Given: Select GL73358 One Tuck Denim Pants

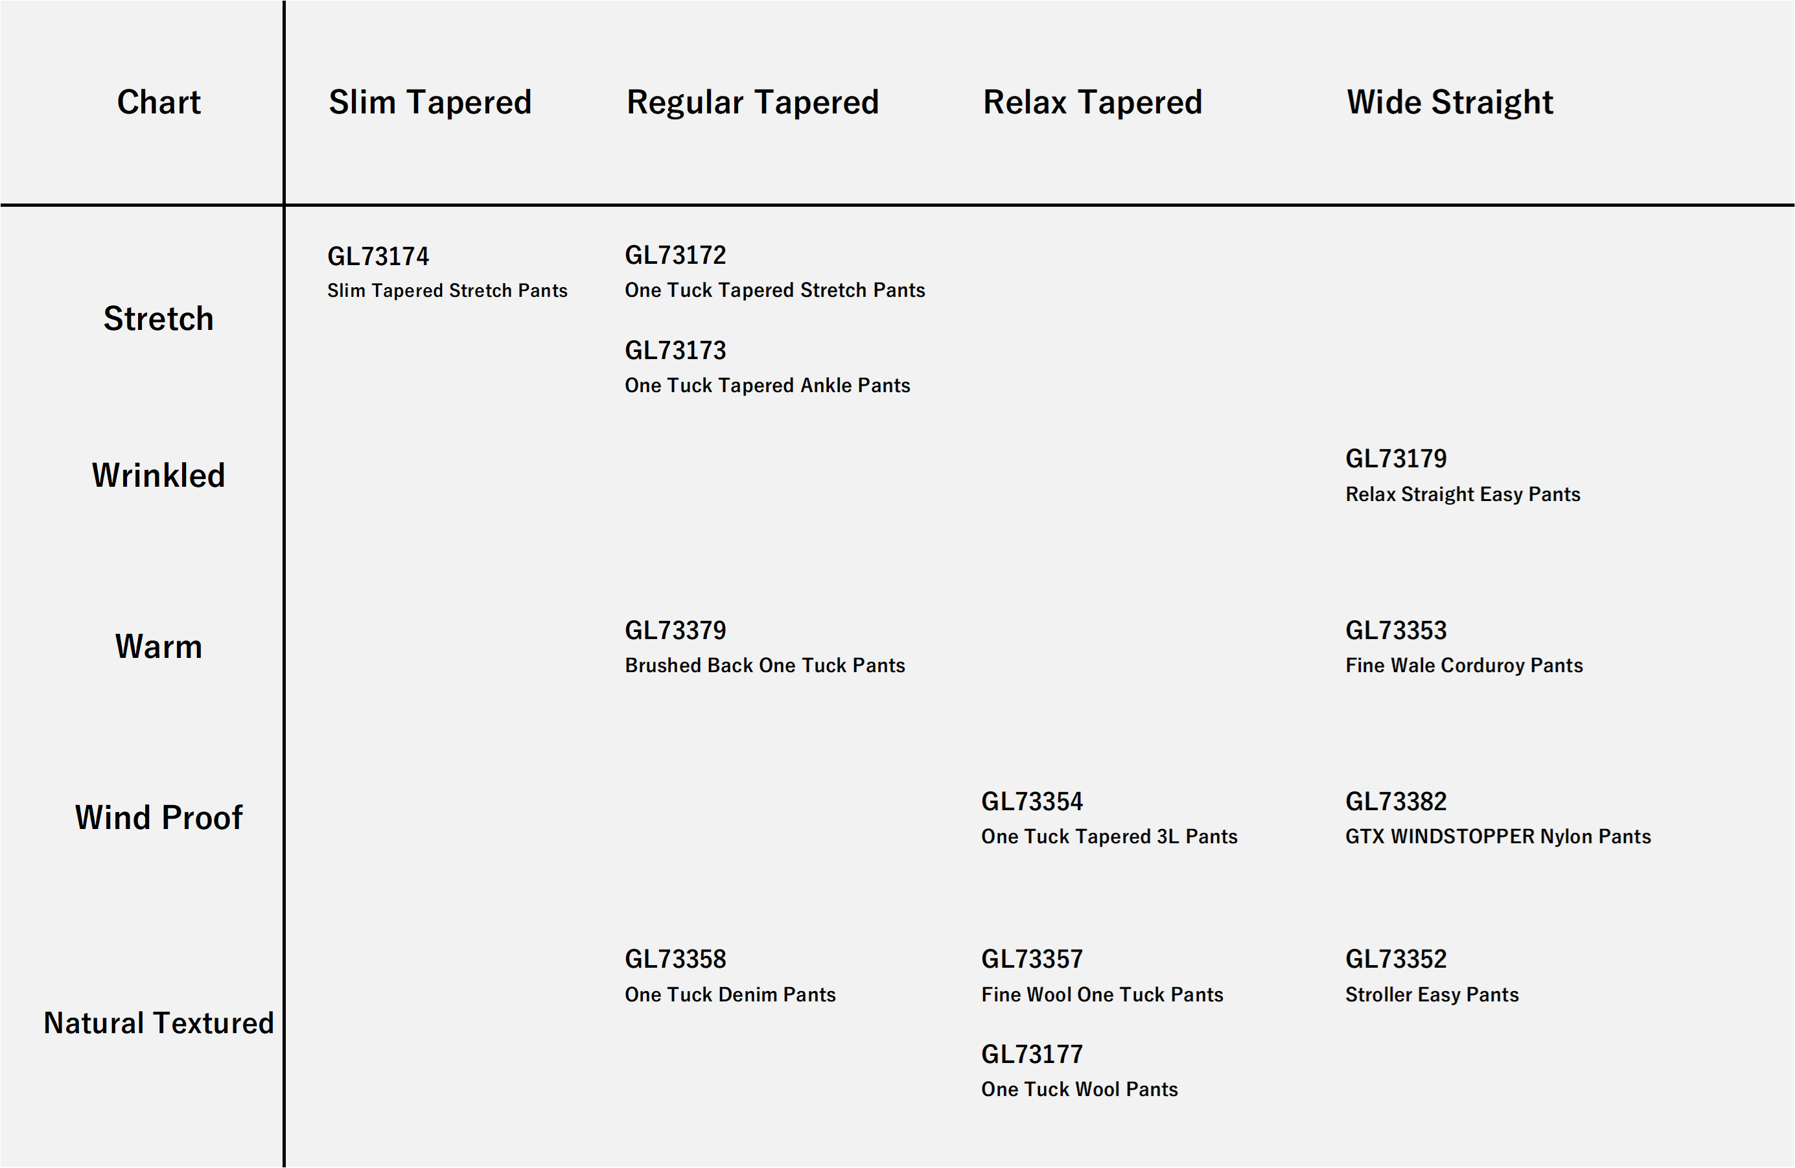Looking at the screenshot, I should coord(730,976).
